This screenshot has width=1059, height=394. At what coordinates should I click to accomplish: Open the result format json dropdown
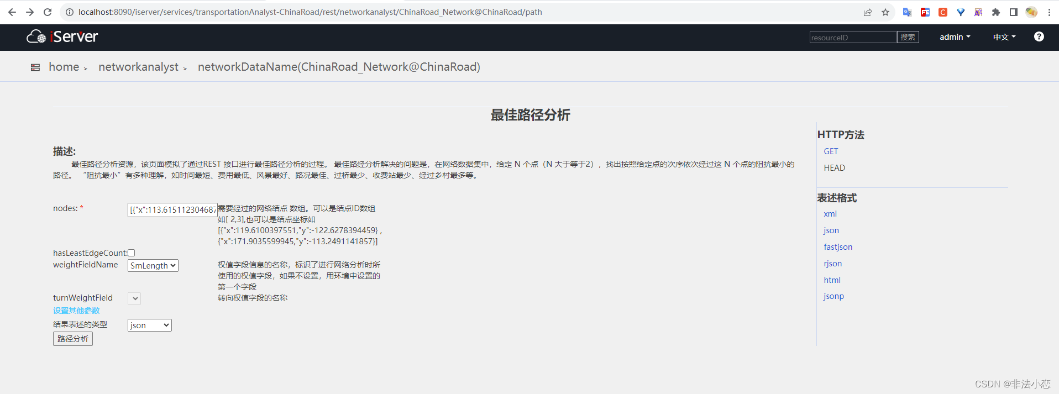click(150, 325)
